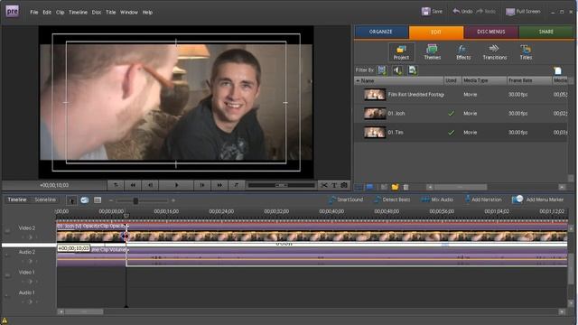Play the monitor preview

coord(176,185)
